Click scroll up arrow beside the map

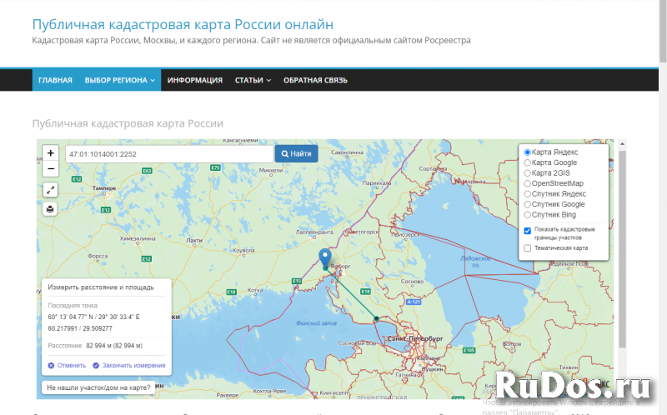pyautogui.click(x=622, y=144)
